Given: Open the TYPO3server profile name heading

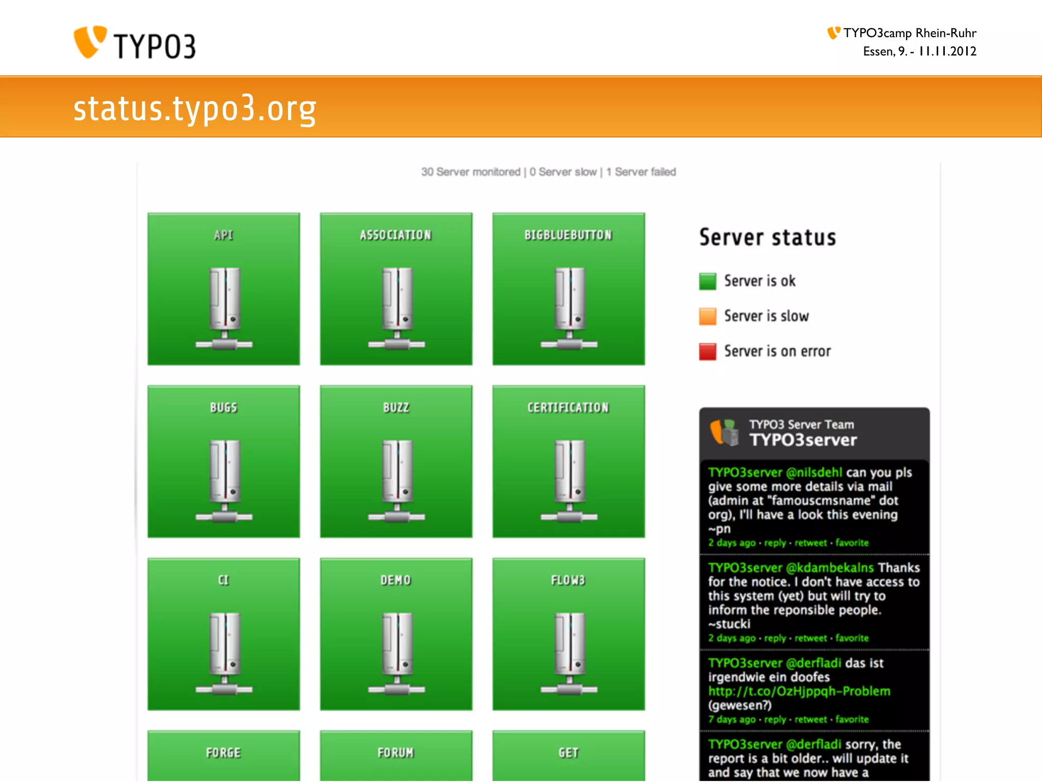Looking at the screenshot, I should [803, 440].
